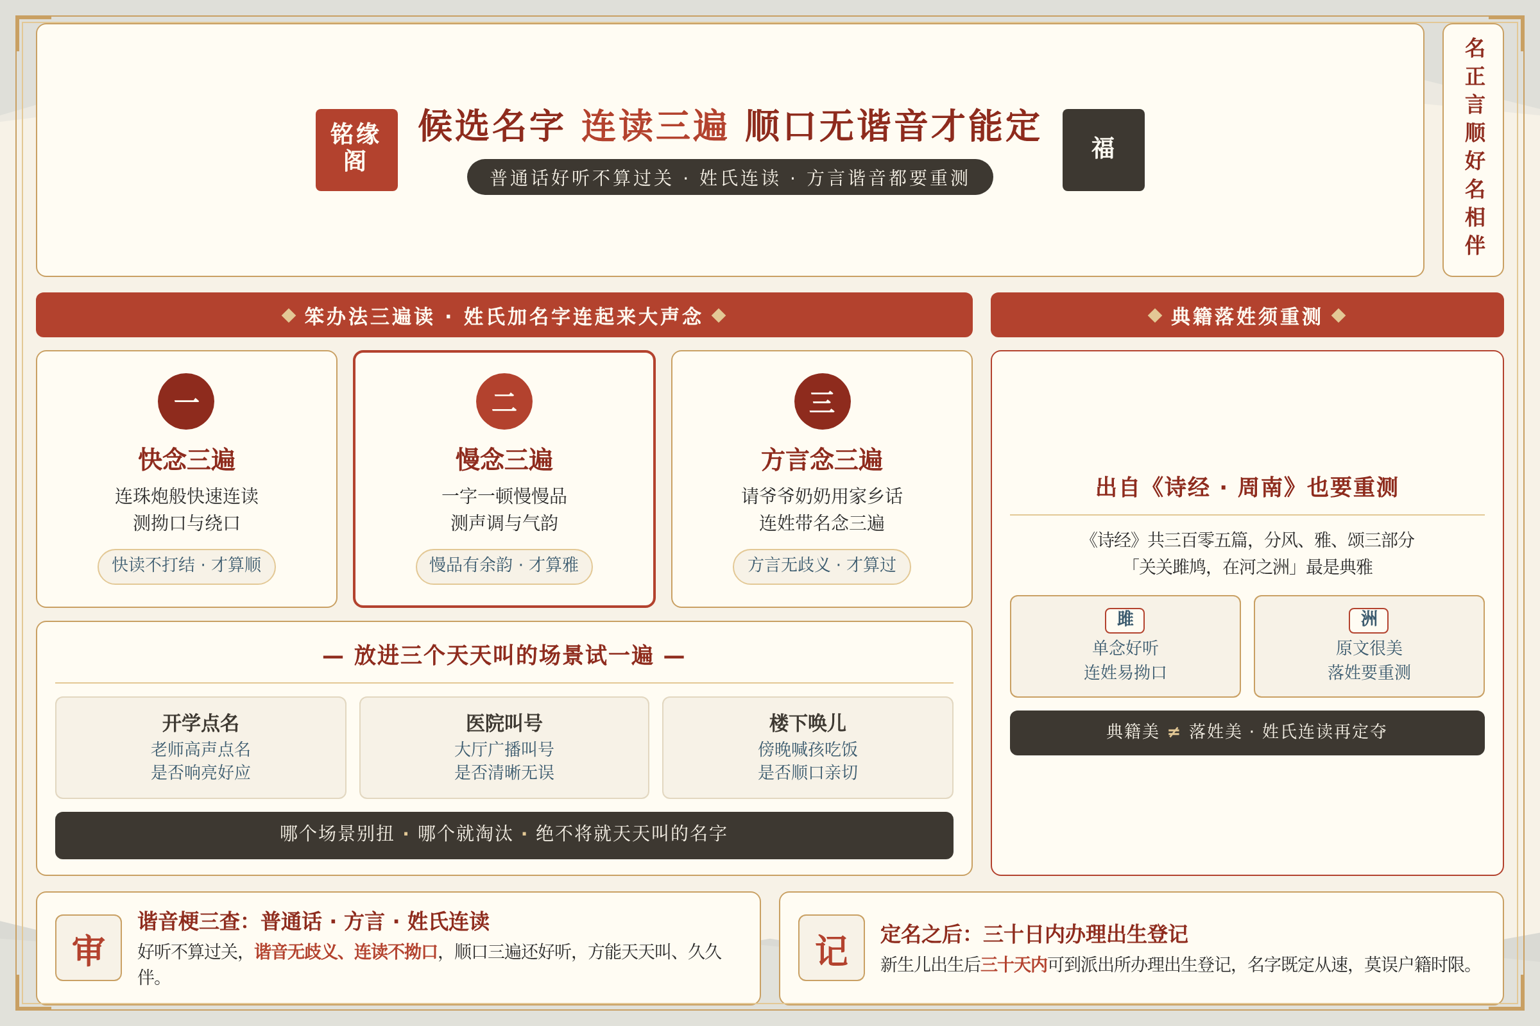Click the circled 三 step number
Viewport: 1540px width, 1026px height.
[823, 401]
